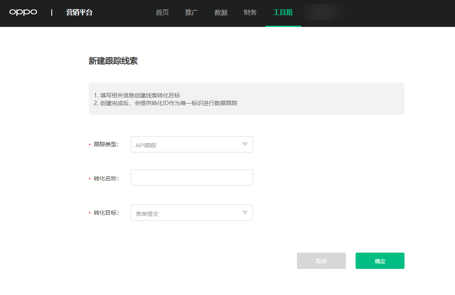The image size is (455, 295).
Task: Click the 营销平台 platform title
Action: tap(79, 13)
